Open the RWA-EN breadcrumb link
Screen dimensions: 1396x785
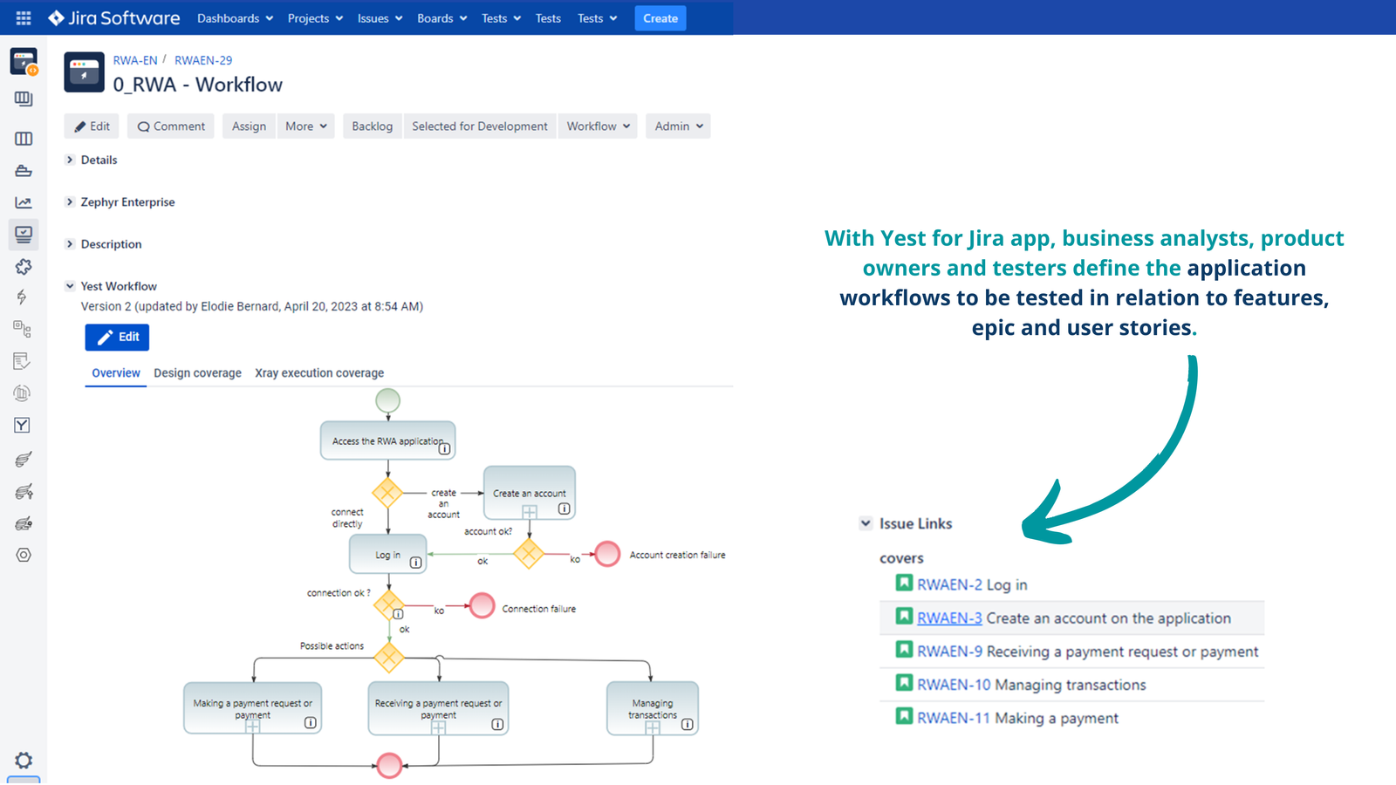point(135,60)
